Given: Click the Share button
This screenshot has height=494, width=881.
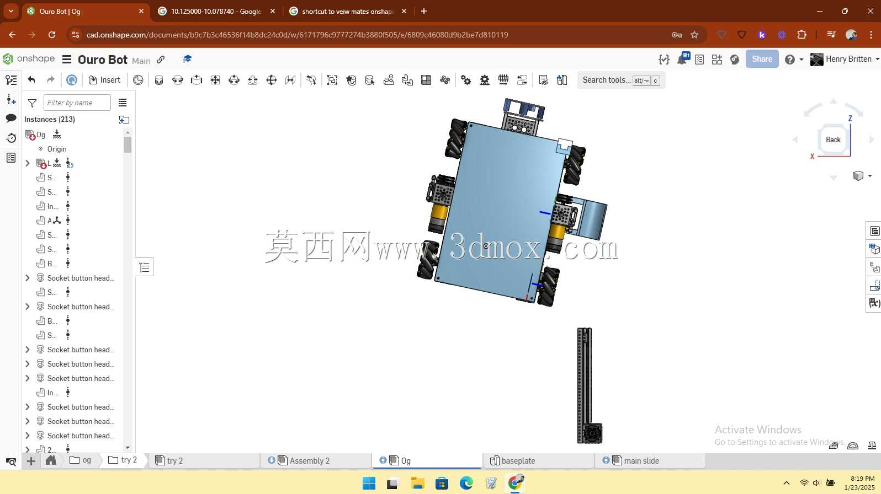Looking at the screenshot, I should point(762,59).
